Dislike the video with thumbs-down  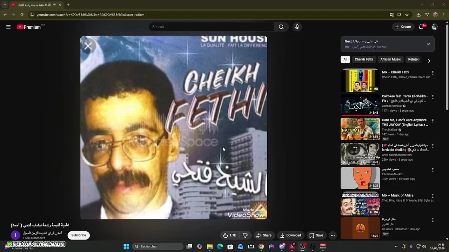pos(245,236)
